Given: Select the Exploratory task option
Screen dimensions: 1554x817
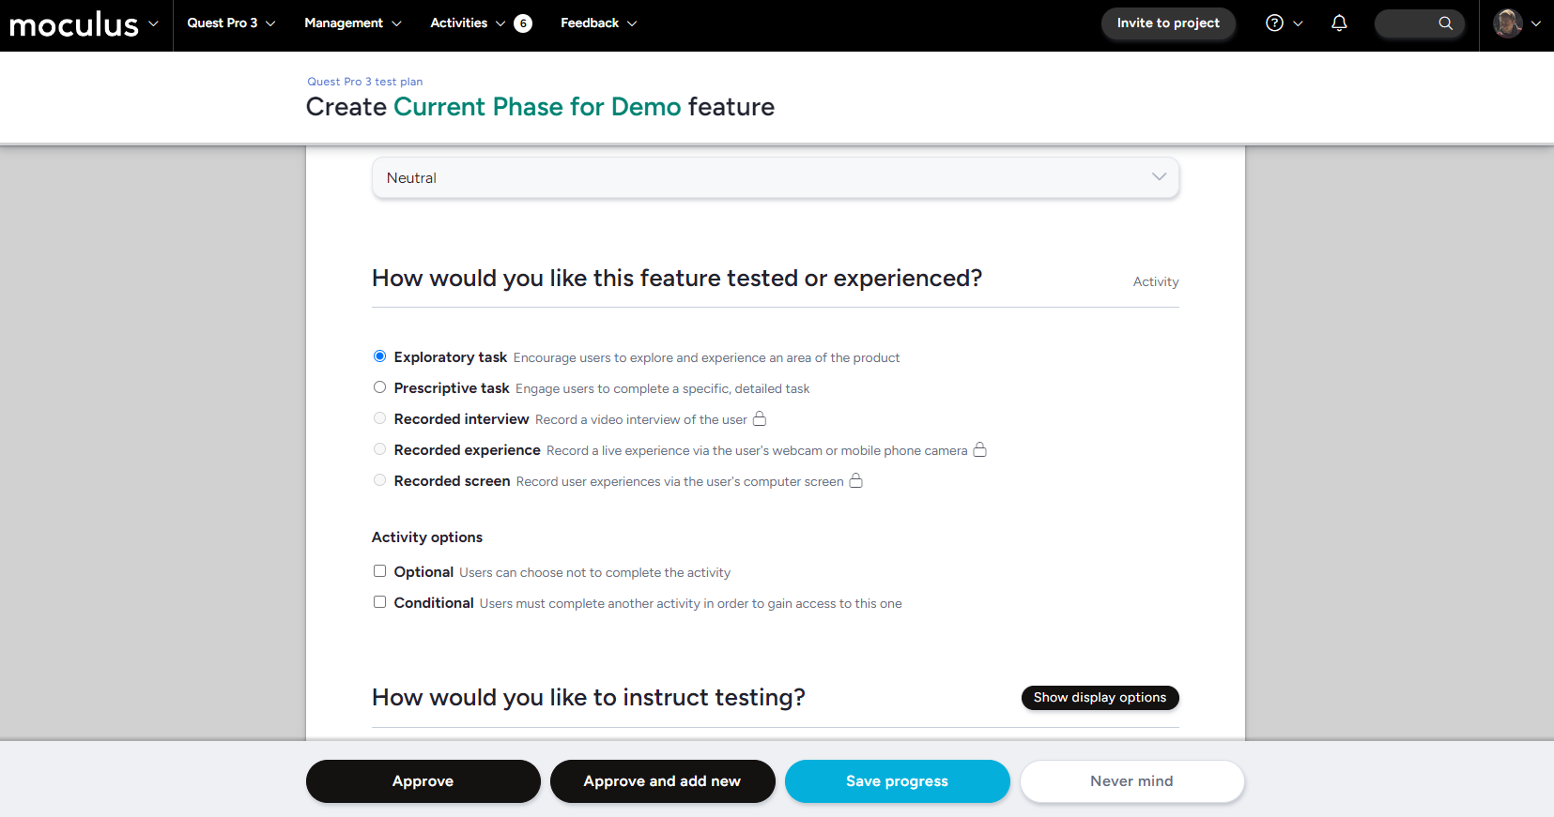Looking at the screenshot, I should tap(379, 356).
